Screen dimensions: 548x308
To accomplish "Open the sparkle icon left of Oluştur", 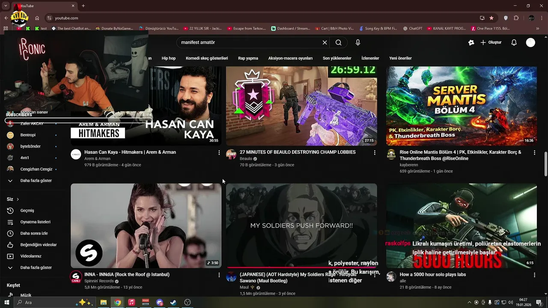I will (x=471, y=42).
